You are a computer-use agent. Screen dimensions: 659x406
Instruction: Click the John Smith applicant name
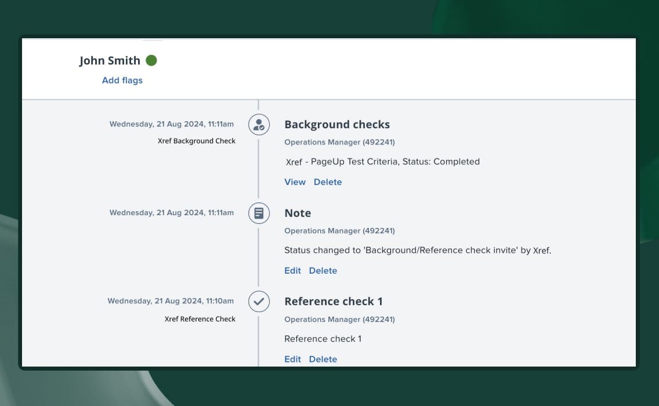coord(110,61)
